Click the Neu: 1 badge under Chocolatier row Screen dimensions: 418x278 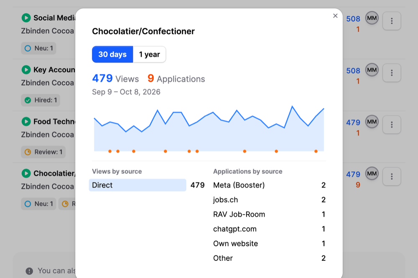click(x=38, y=204)
